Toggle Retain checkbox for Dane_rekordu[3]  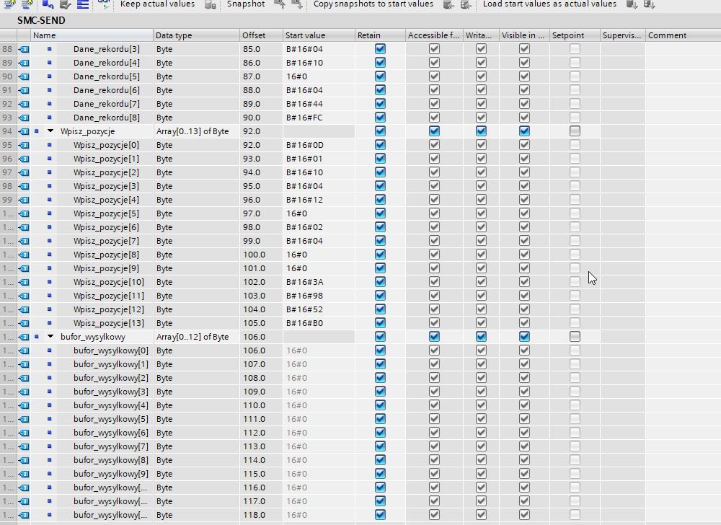click(x=380, y=49)
